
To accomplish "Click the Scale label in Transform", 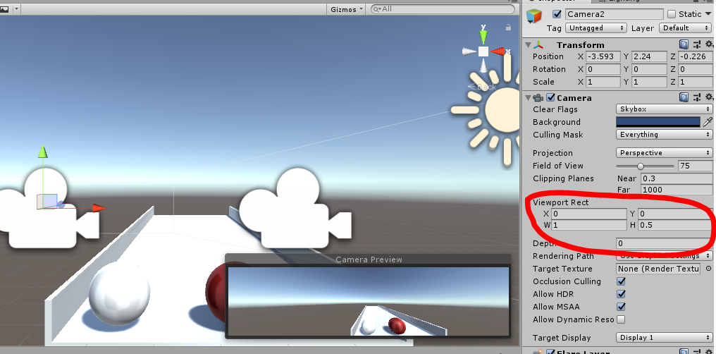I will tap(543, 83).
